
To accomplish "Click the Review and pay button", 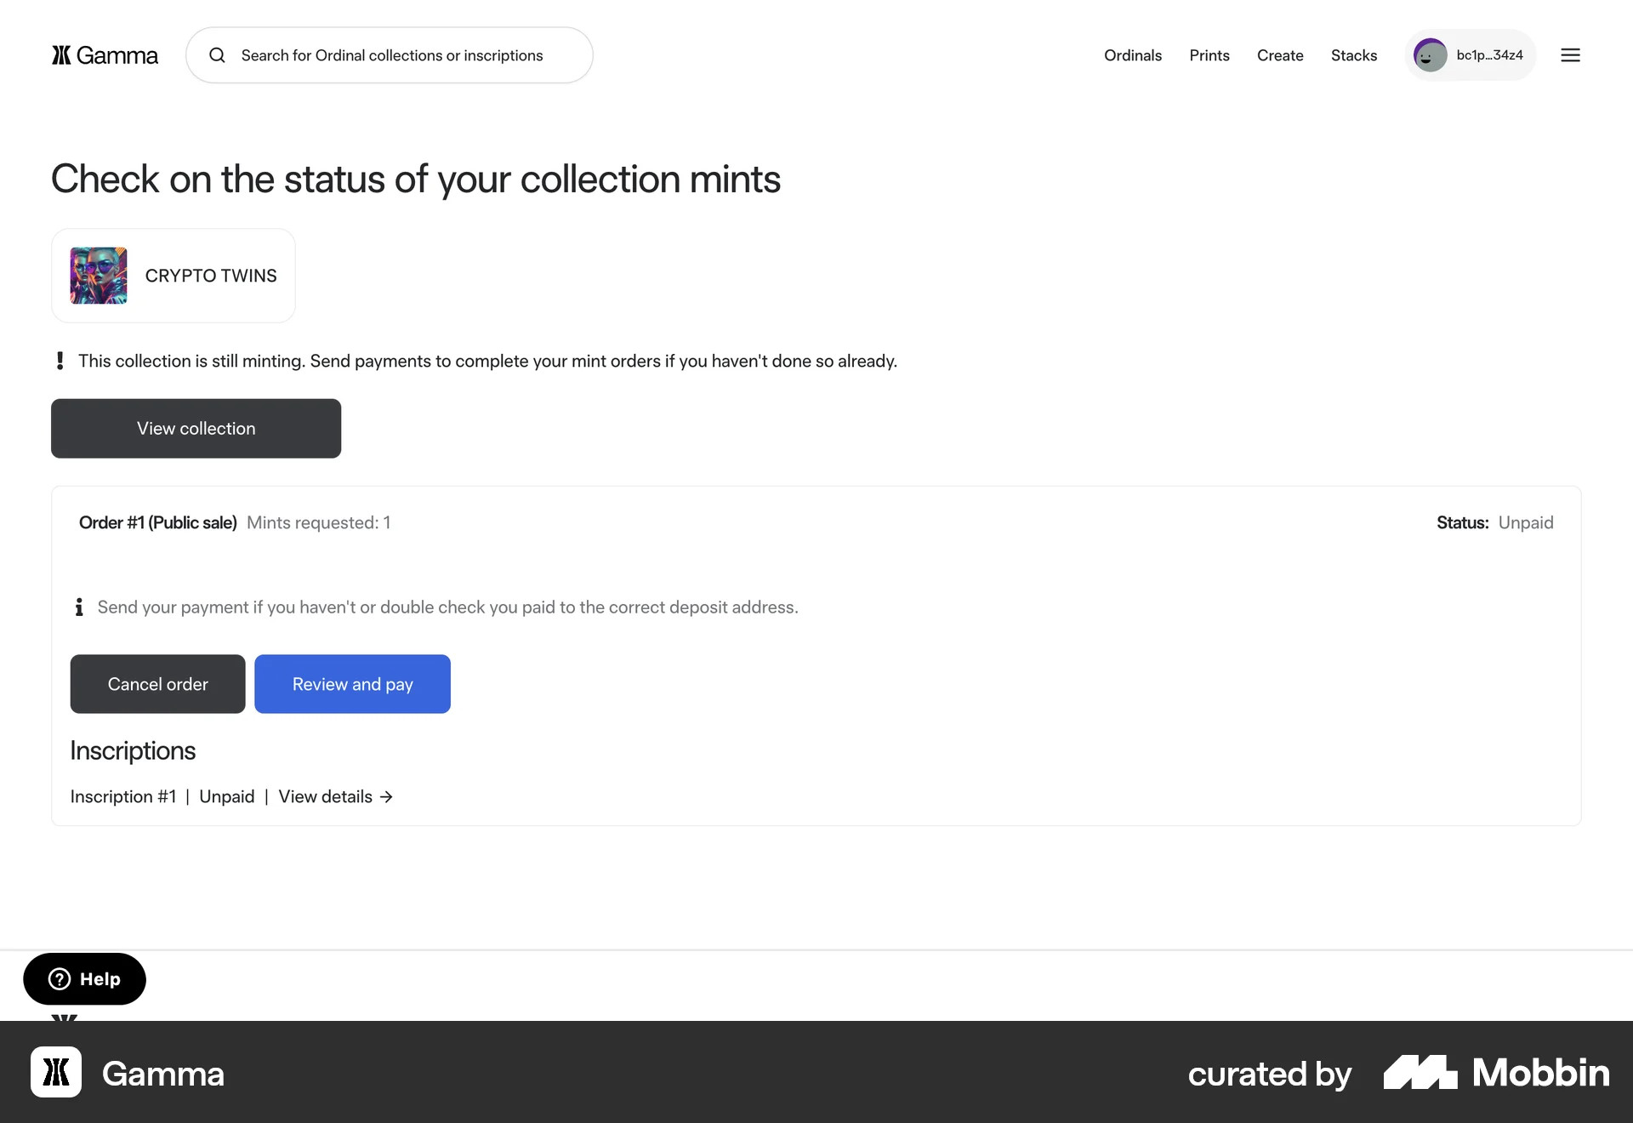I will pyautogui.click(x=352, y=684).
